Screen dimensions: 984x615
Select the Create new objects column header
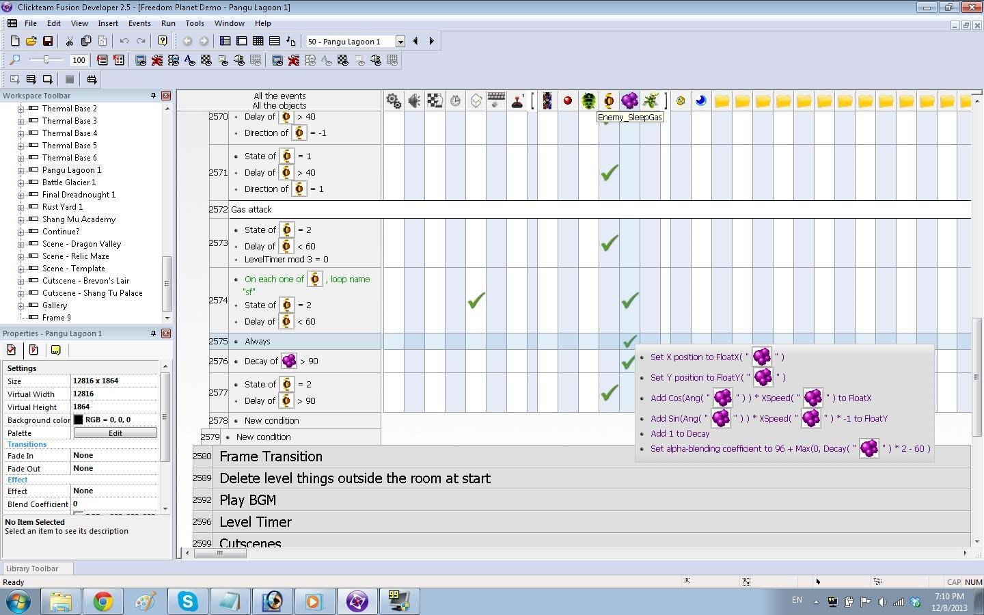(476, 101)
